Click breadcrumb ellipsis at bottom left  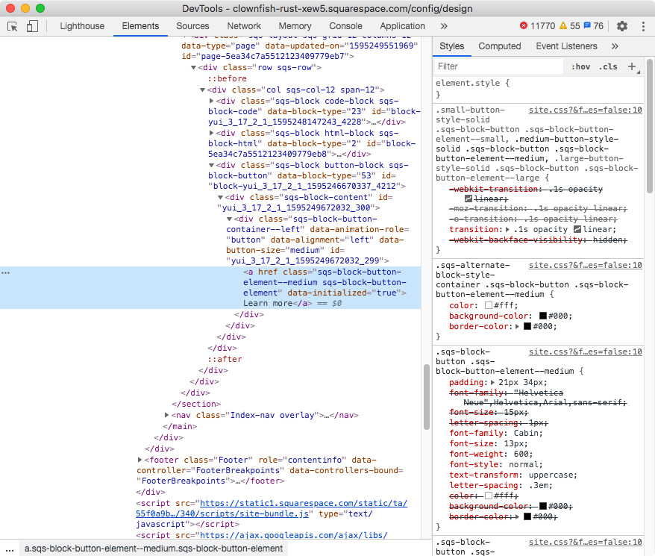(x=10, y=549)
